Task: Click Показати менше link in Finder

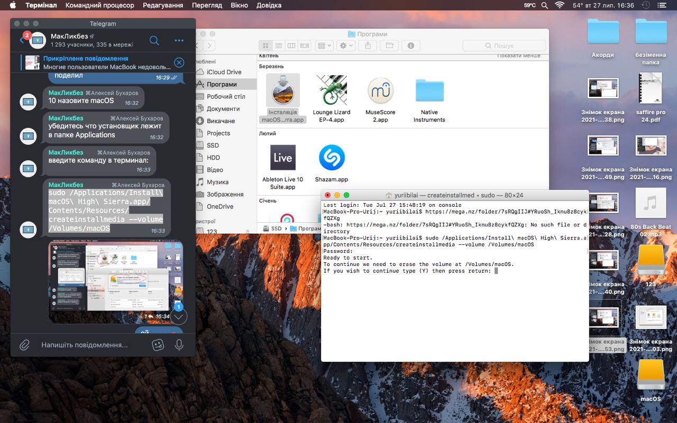Action: 518,56
